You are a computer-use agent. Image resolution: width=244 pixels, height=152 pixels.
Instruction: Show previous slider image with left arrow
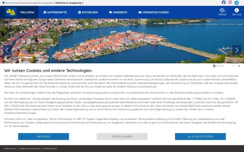pyautogui.click(x=7, y=50)
